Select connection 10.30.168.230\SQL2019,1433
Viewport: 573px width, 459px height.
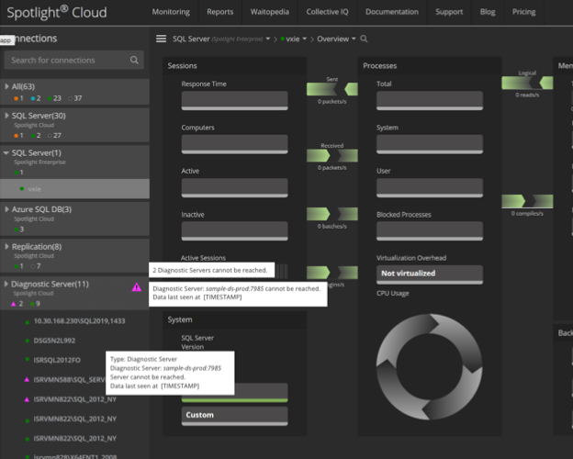click(x=79, y=321)
